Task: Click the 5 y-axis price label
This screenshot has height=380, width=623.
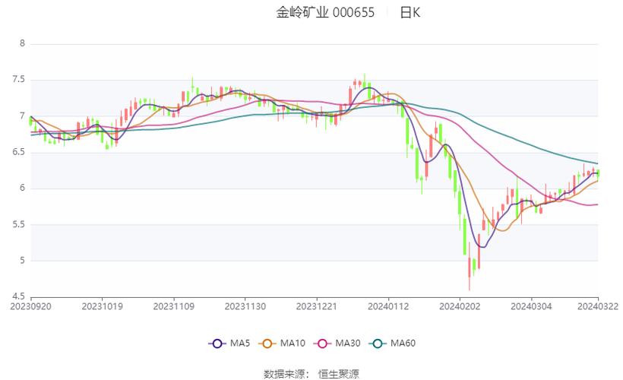Action: (x=23, y=261)
